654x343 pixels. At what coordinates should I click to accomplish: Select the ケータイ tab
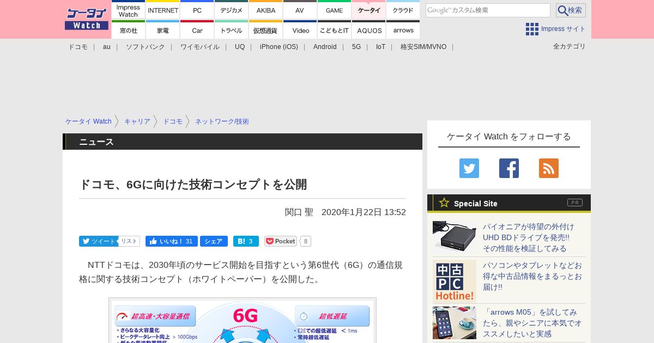[368, 10]
